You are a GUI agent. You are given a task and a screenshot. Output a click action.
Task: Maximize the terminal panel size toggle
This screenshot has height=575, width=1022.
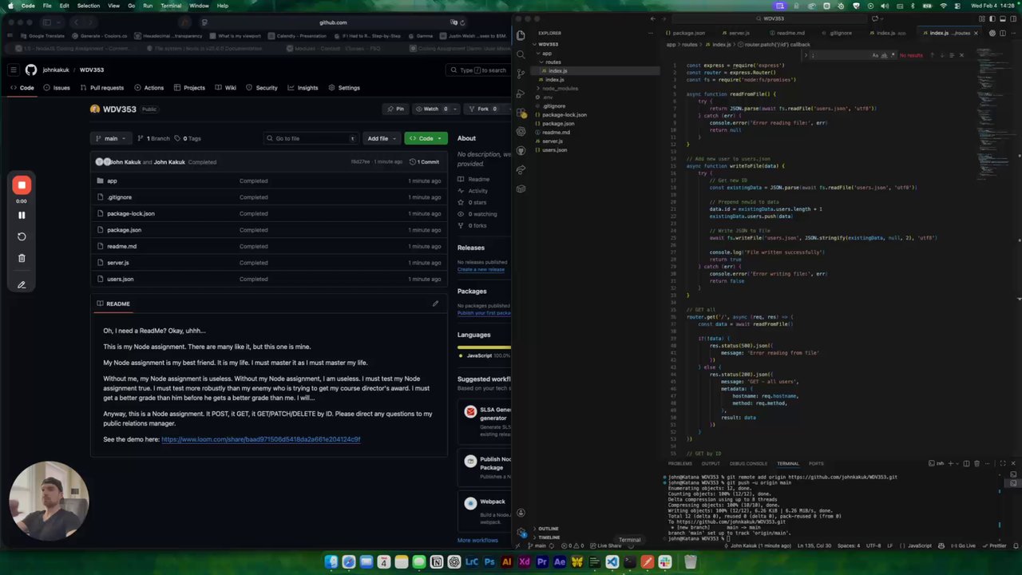[1004, 463]
